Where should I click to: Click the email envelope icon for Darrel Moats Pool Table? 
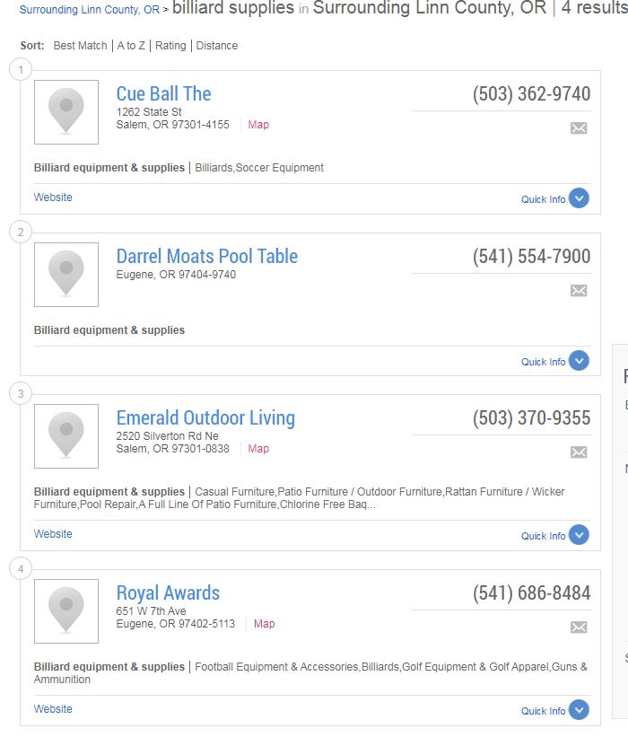(x=579, y=290)
